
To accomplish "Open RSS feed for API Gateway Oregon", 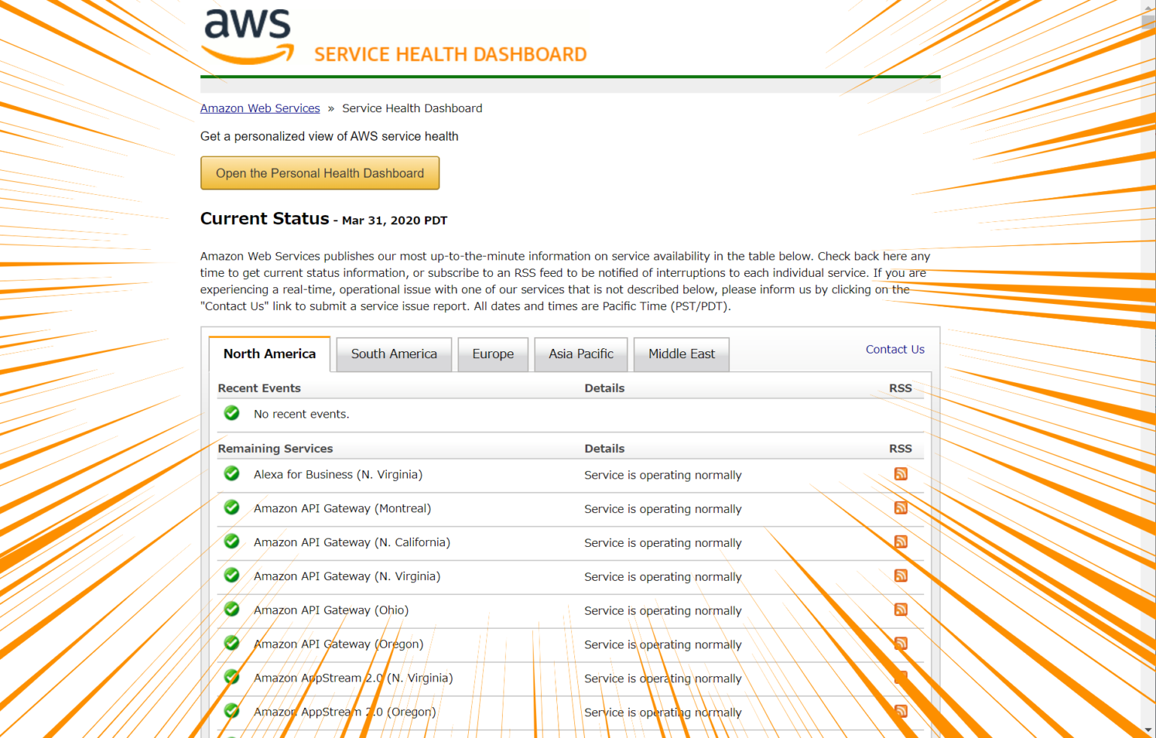I will coord(900,643).
